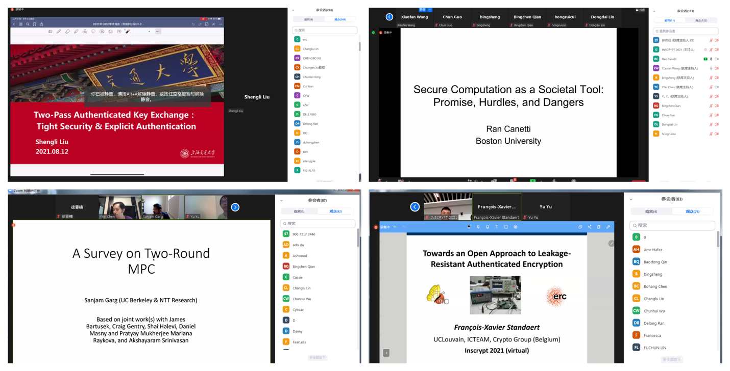Switch to the 嘉宾(6) tab
Image resolution: width=730 pixels, height=371 pixels.
(308, 19)
